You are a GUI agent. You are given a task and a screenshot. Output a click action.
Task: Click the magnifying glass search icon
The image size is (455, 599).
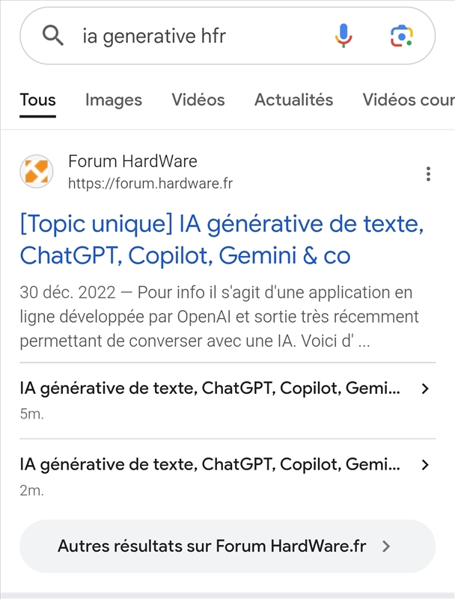(52, 34)
